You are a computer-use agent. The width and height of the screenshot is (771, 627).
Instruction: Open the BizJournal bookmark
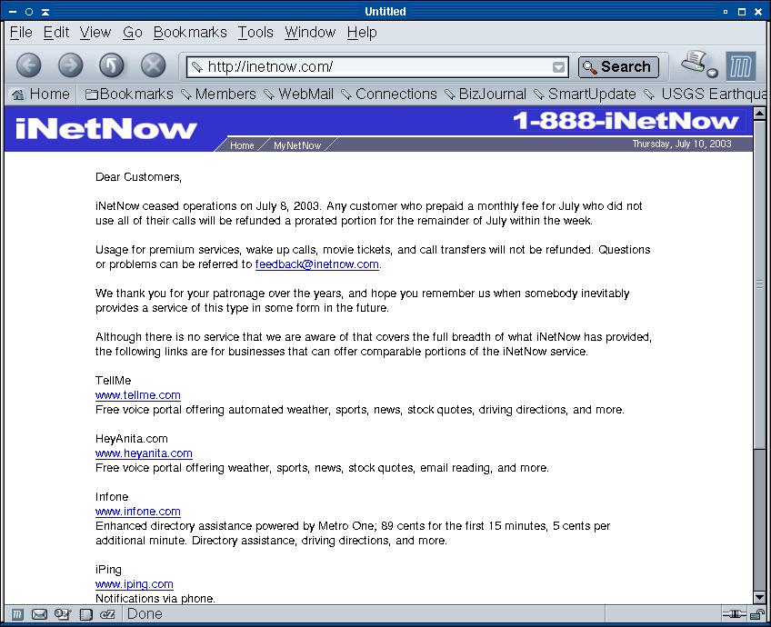coord(486,94)
